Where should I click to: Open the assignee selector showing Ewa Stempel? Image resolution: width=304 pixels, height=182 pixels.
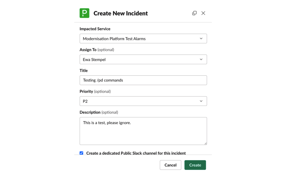pos(143,59)
